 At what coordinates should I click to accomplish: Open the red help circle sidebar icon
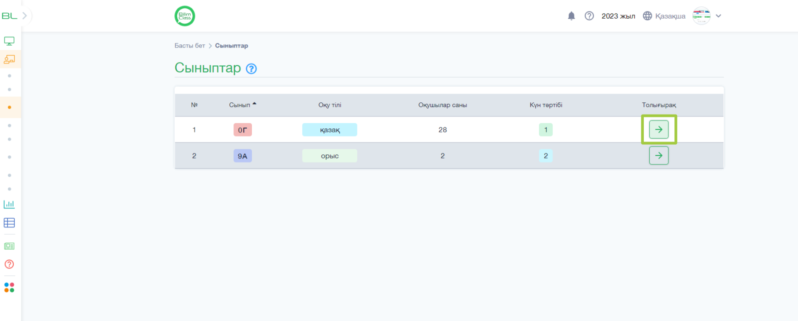coord(9,264)
